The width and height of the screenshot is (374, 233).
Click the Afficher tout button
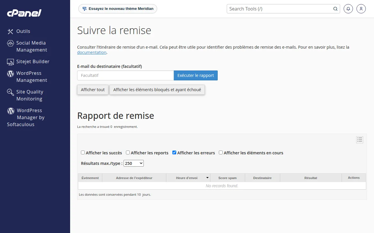coord(93,90)
